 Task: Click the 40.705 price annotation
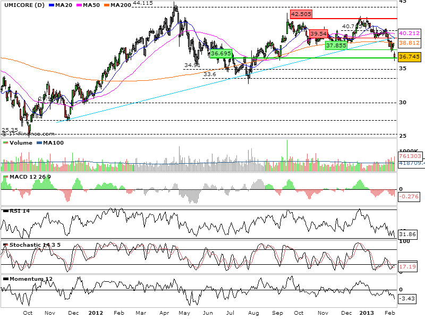coord(352,26)
